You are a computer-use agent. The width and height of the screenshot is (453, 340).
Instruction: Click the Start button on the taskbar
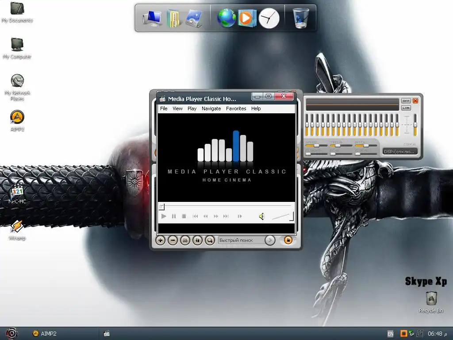pyautogui.click(x=12, y=334)
